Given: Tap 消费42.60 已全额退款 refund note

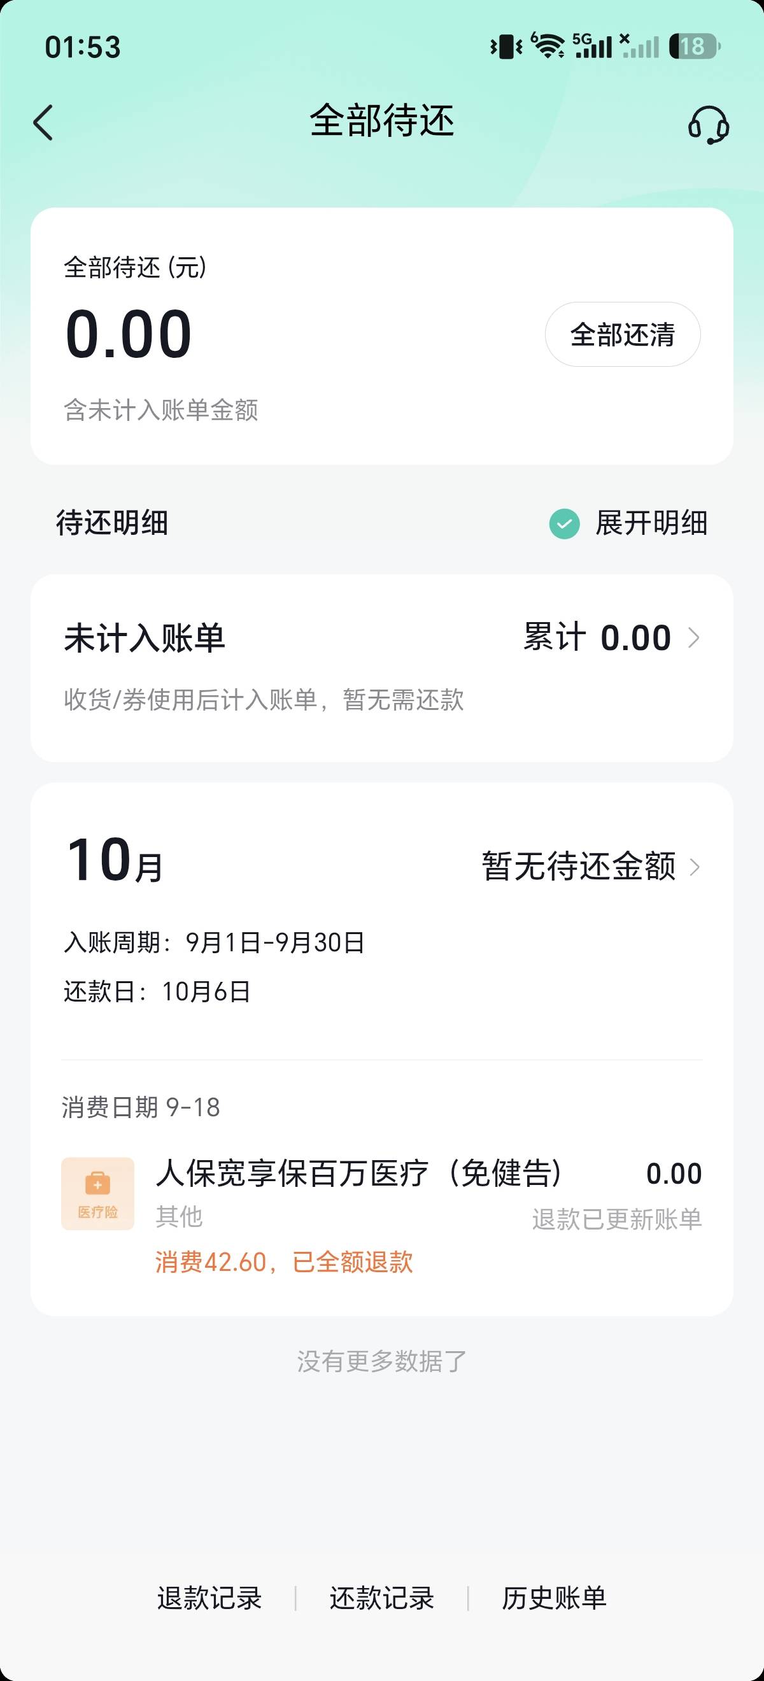Looking at the screenshot, I should pyautogui.click(x=284, y=1262).
